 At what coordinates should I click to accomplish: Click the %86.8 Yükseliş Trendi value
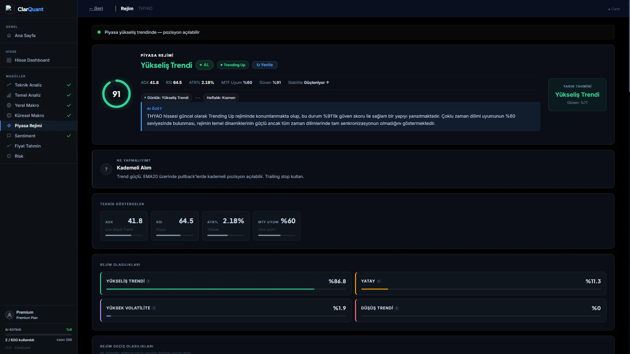click(x=337, y=281)
